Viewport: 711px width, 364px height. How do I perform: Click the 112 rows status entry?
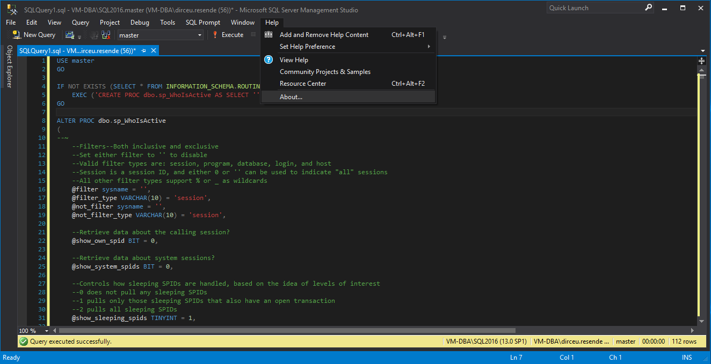[x=684, y=341]
